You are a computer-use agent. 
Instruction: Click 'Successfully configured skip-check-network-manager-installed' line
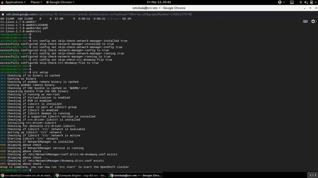(57, 44)
